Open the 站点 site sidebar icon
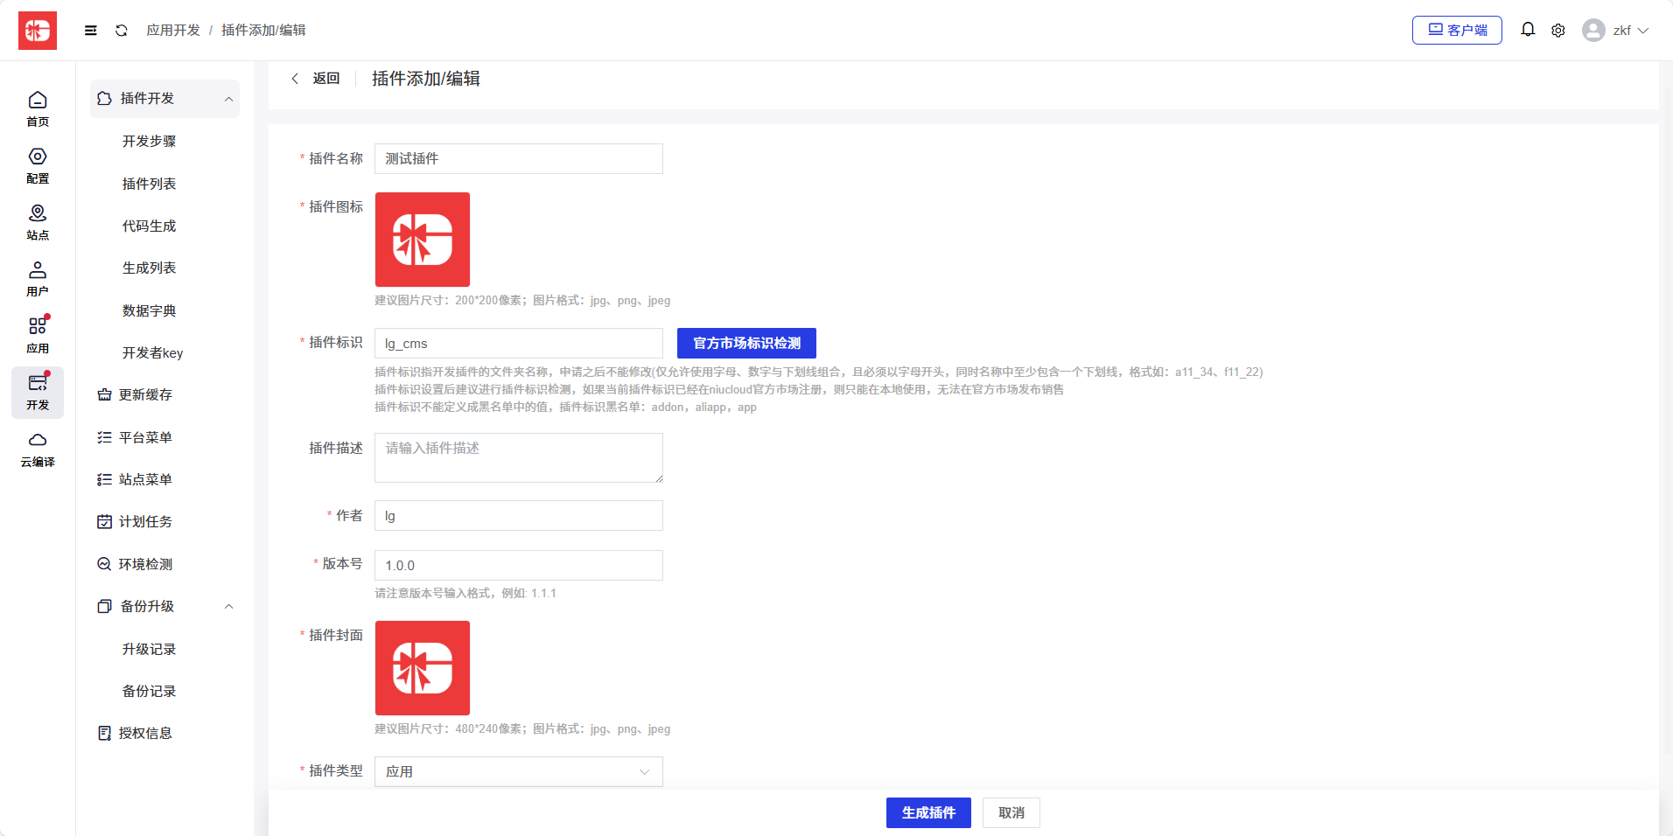 (38, 222)
